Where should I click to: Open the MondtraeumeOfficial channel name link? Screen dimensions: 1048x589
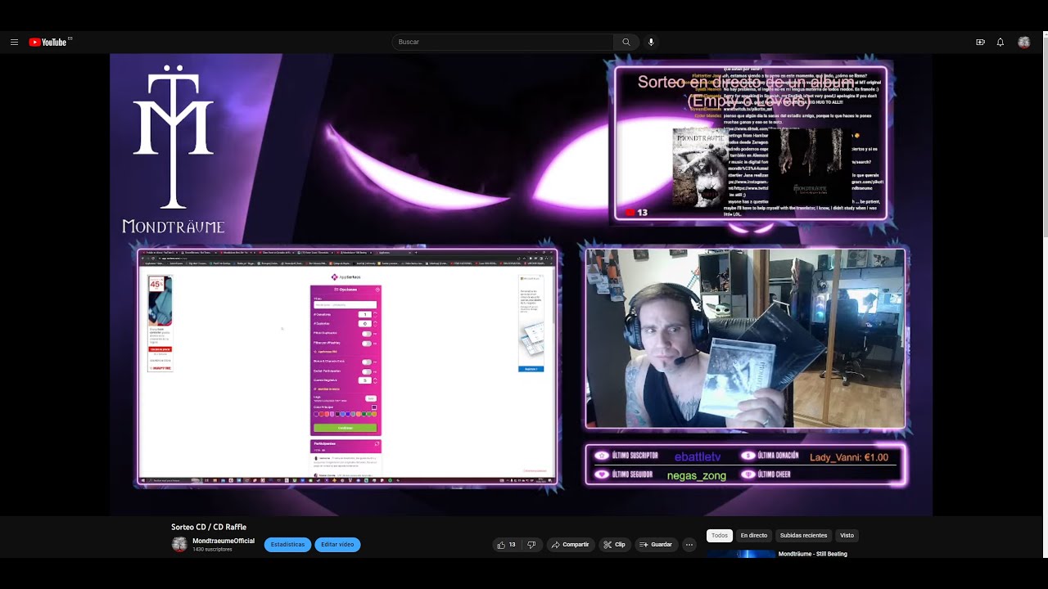pos(224,541)
